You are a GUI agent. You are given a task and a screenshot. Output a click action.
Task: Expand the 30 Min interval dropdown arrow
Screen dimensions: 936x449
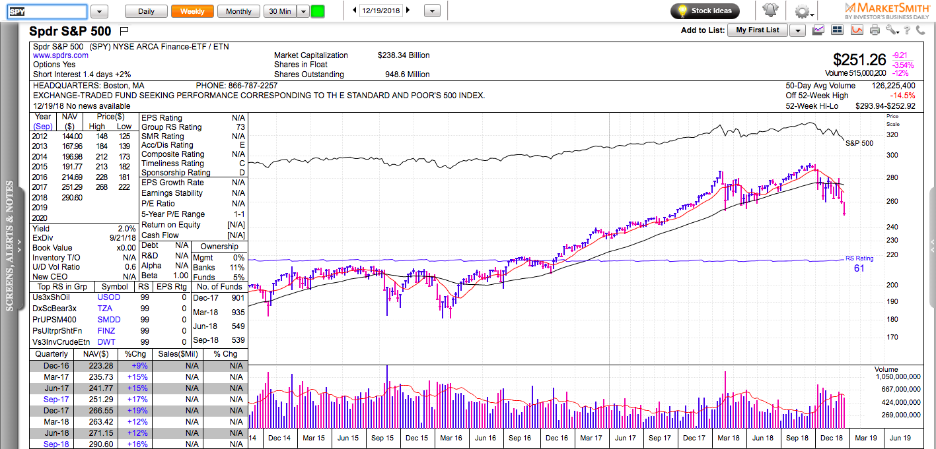point(303,11)
